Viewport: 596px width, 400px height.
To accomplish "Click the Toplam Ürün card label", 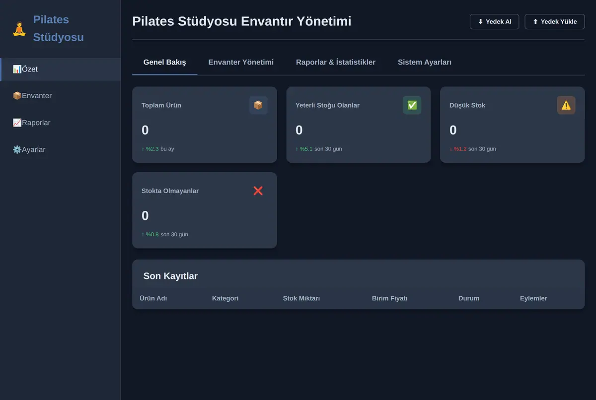I will click(x=161, y=105).
